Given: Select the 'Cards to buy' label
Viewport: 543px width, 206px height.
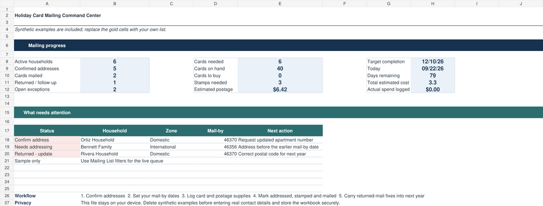Looking at the screenshot, I should click(x=215, y=75).
